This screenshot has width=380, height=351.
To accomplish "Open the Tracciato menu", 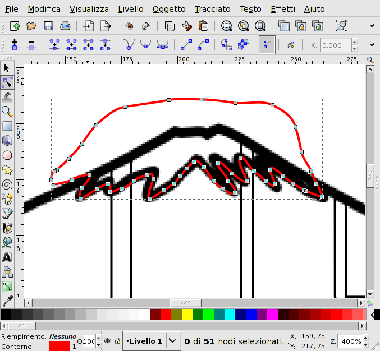I will 213,9.
